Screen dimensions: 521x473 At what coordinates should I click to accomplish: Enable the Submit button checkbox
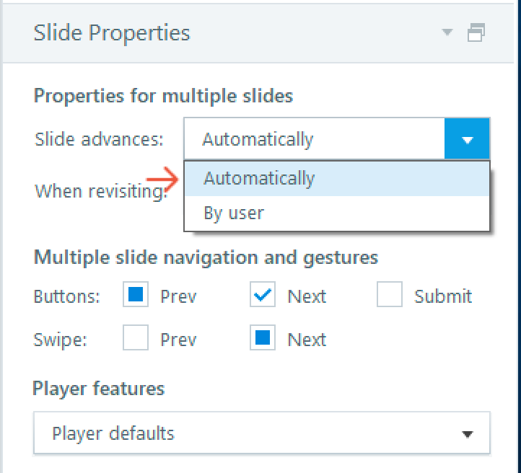click(x=390, y=296)
